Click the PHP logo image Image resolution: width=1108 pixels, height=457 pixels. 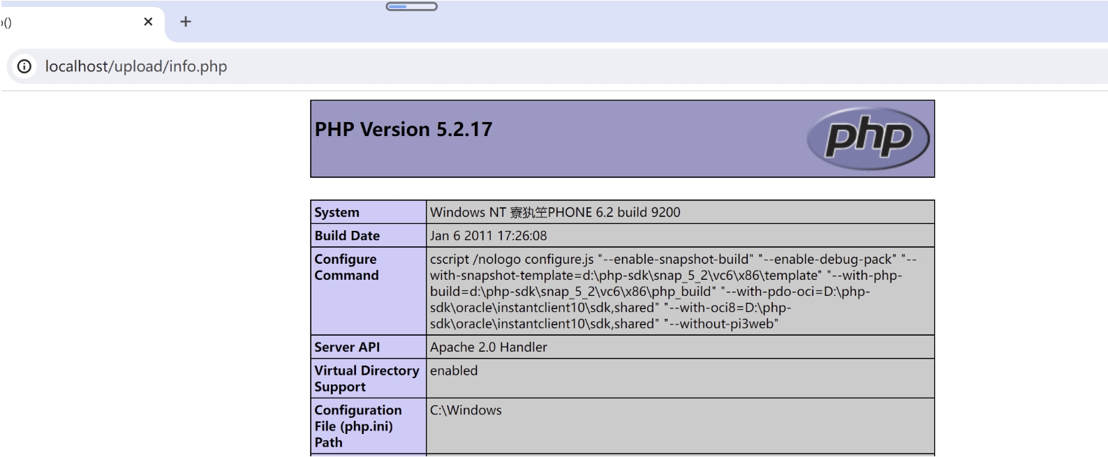[x=868, y=138]
